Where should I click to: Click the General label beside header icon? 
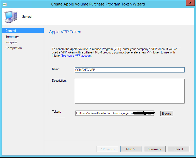(27, 17)
